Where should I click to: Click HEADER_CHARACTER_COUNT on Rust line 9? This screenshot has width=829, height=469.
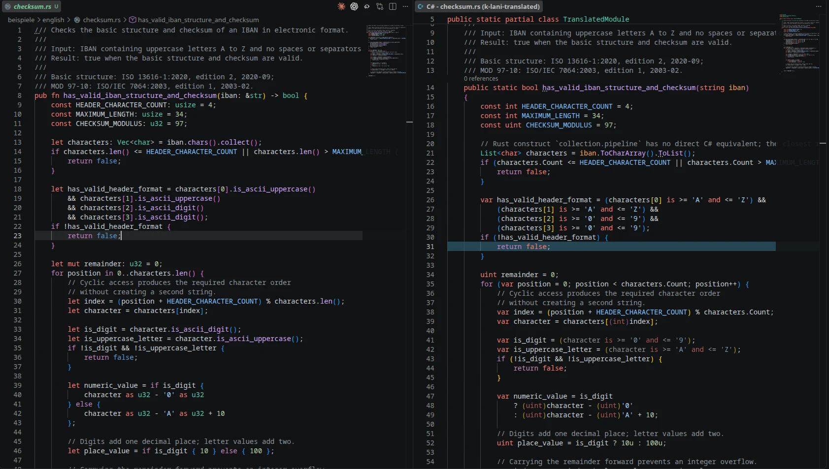coord(121,105)
